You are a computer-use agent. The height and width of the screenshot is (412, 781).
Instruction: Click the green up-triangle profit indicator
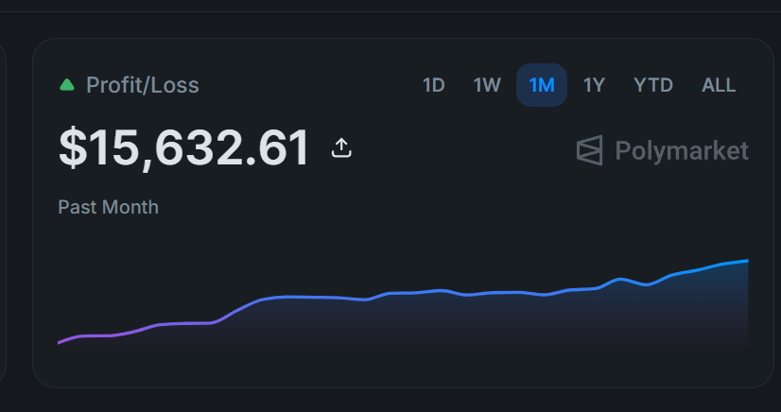(67, 85)
